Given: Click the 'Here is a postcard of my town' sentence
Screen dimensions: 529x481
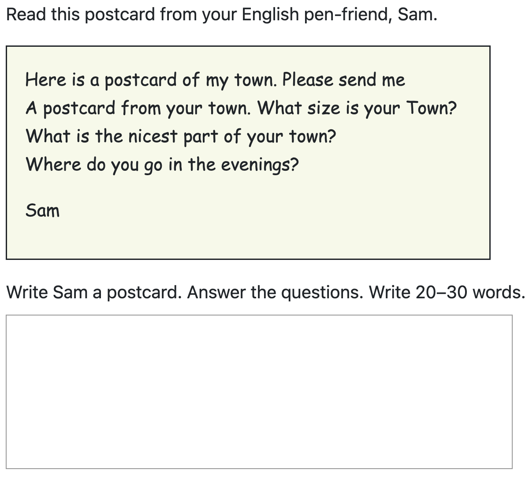Looking at the screenshot, I should tap(151, 80).
